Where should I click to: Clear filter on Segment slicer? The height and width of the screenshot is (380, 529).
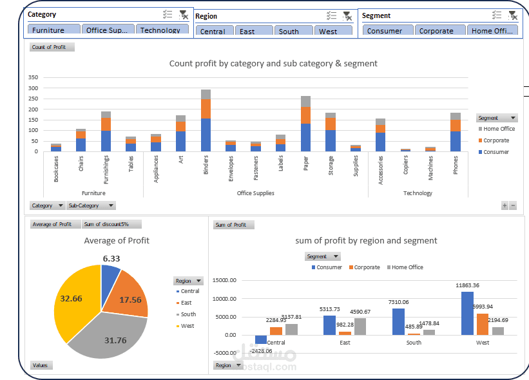(513, 15)
